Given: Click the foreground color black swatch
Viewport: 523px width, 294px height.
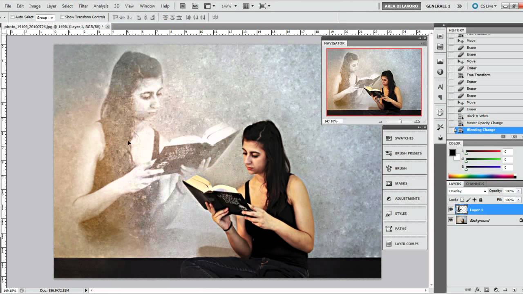Looking at the screenshot, I should 453,153.
